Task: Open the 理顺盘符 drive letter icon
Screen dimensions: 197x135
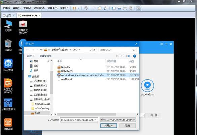Action: pos(8,124)
